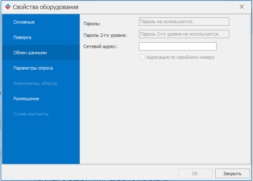Open the Основные section

(x=41, y=22)
